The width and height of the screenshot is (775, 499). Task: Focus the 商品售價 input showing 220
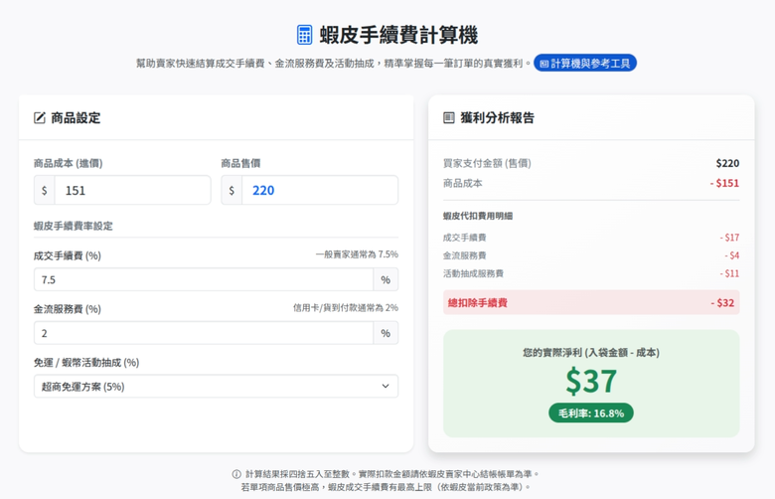coord(320,191)
